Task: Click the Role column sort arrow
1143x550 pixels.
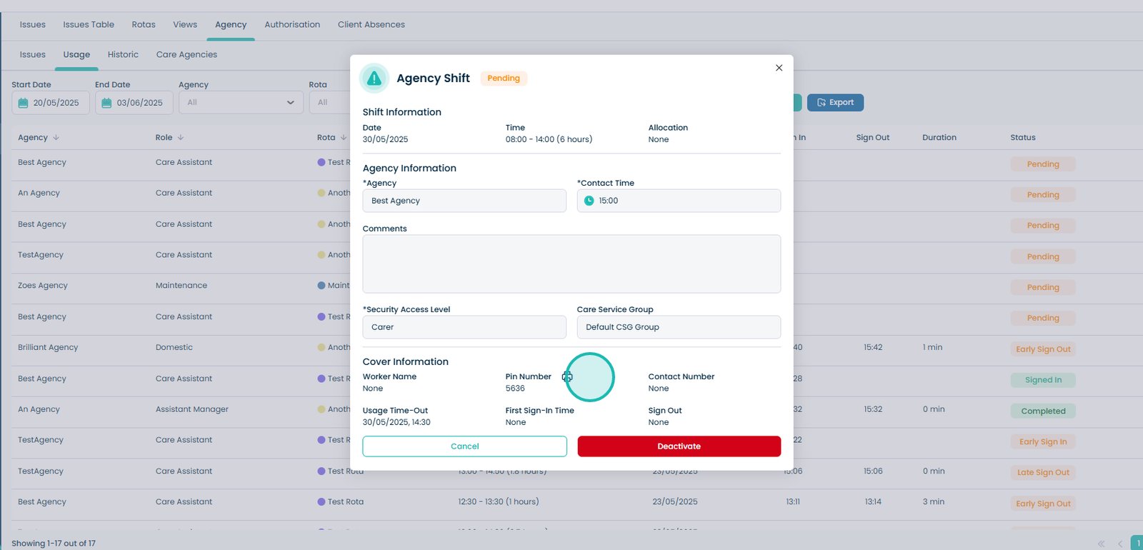Action: [181, 137]
